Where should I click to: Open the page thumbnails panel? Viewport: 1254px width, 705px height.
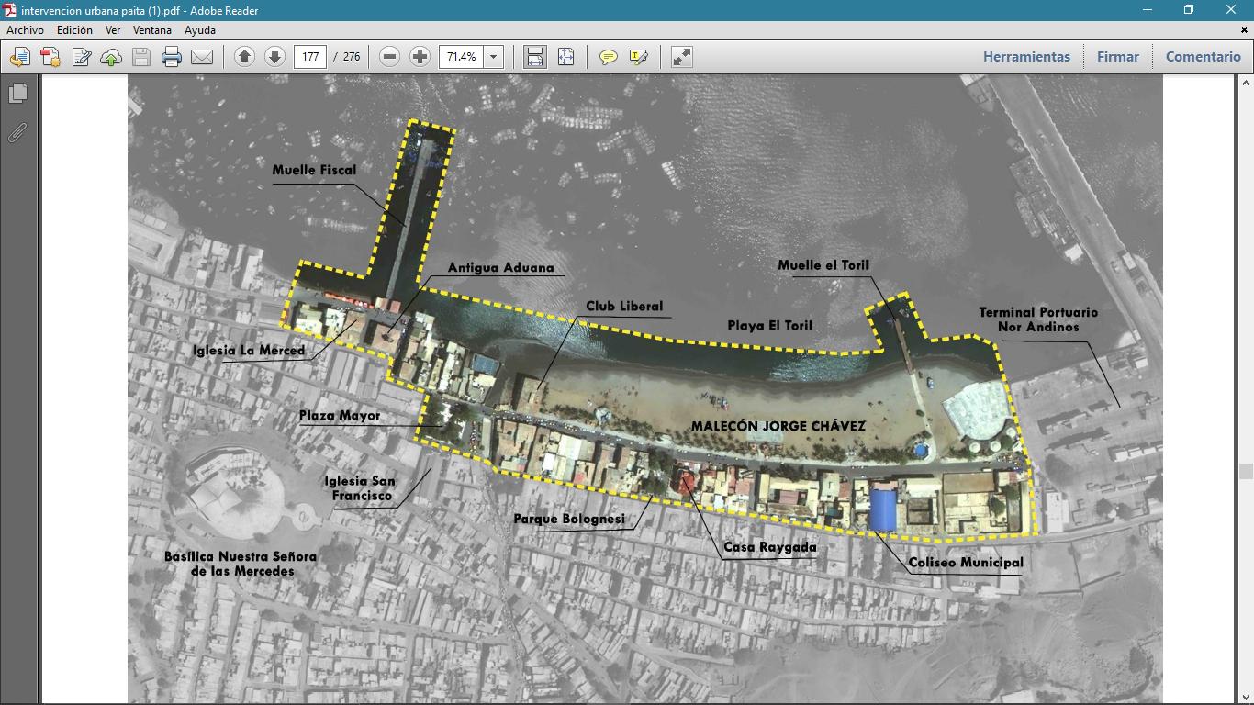tap(17, 94)
